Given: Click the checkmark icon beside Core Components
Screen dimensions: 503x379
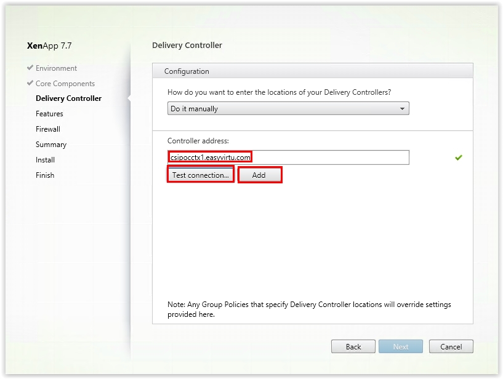Looking at the screenshot, I should 30,83.
